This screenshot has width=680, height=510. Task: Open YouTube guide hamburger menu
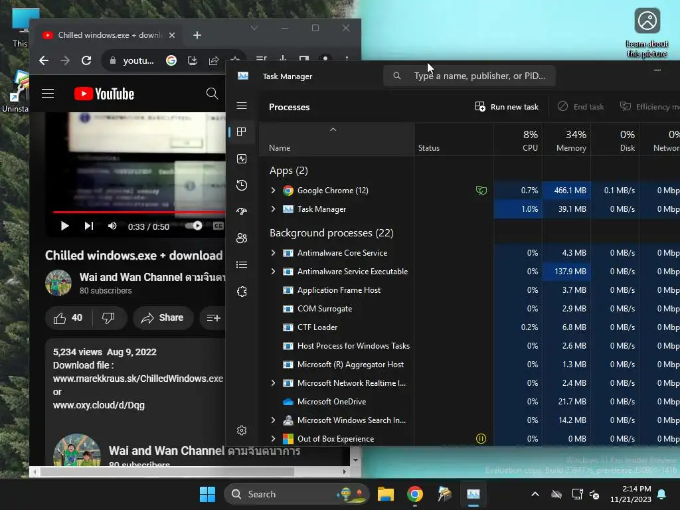pos(48,93)
